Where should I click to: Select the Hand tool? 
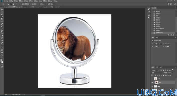tap(2, 52)
